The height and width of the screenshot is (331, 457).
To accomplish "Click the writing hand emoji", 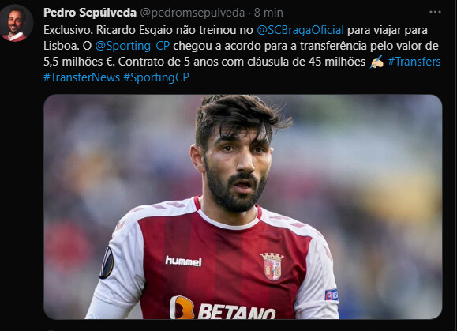I will click(376, 62).
